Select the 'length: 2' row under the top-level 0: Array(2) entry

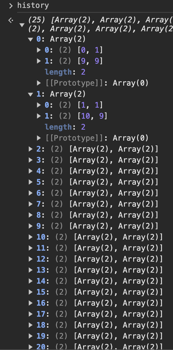coord(65,72)
